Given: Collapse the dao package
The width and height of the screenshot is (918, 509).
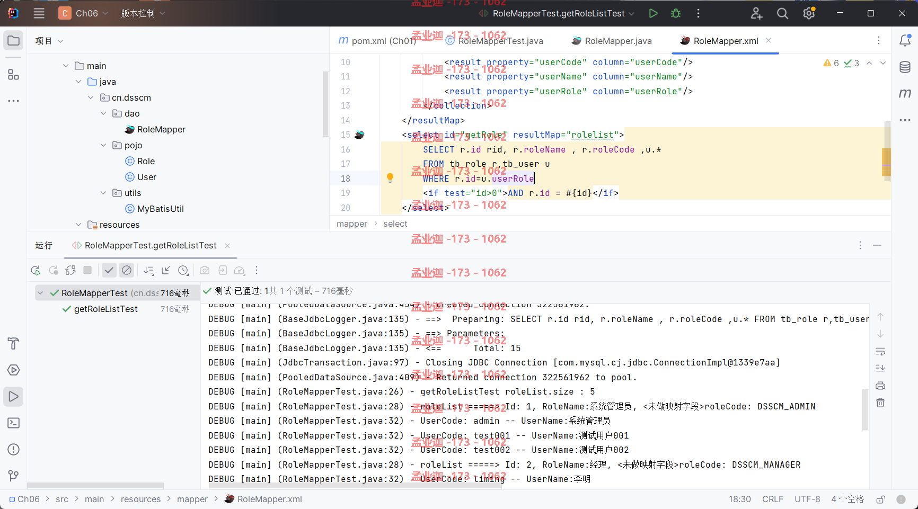Looking at the screenshot, I should [x=103, y=113].
